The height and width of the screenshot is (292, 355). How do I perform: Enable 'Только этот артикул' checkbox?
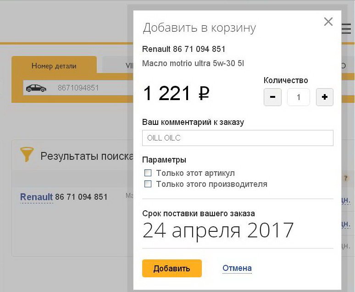[148, 173]
